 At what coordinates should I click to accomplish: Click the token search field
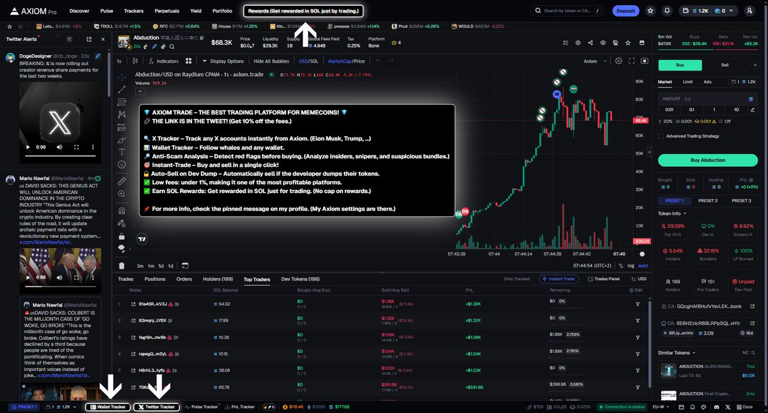pyautogui.click(x=568, y=11)
